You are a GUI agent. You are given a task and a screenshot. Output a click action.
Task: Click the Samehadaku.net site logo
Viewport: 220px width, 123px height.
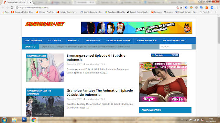pos(45,24)
